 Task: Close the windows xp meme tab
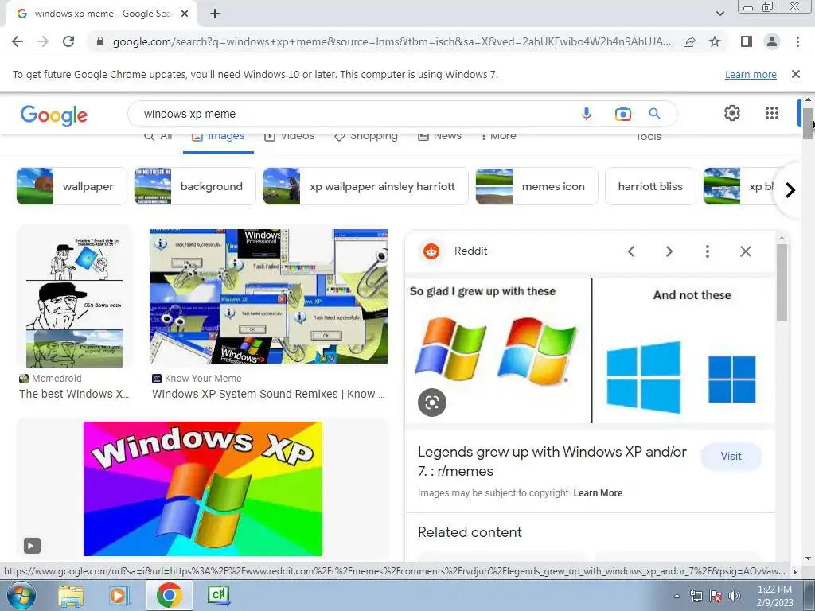click(185, 14)
